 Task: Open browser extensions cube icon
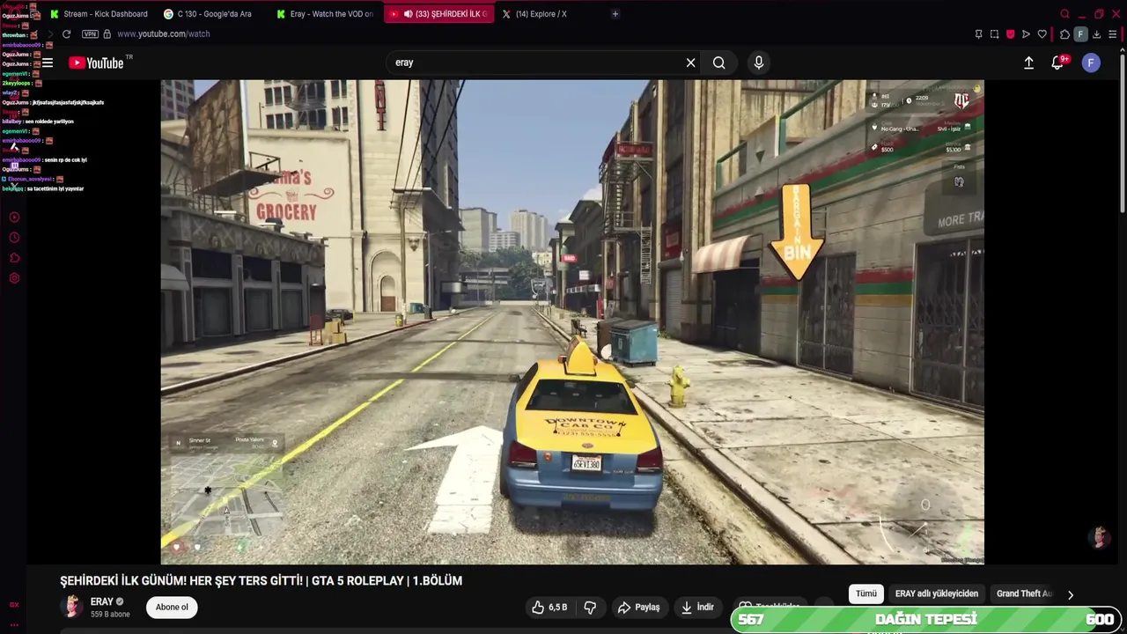[1064, 34]
